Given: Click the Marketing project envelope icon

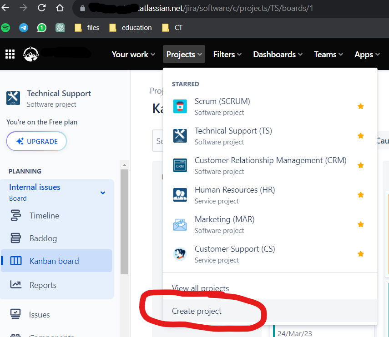Looking at the screenshot, I should tap(180, 224).
